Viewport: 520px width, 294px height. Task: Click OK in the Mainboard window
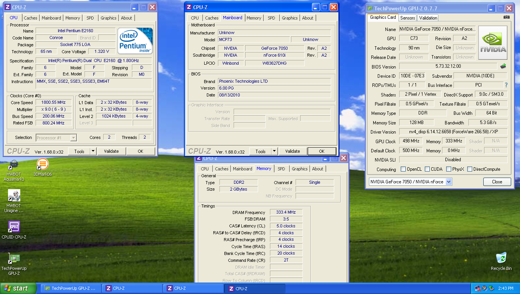pyautogui.click(x=322, y=151)
